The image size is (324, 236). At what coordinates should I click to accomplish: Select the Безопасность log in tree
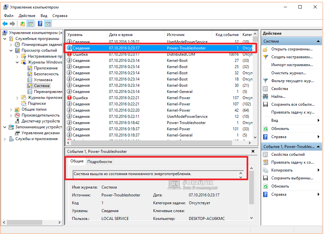coord(46,74)
